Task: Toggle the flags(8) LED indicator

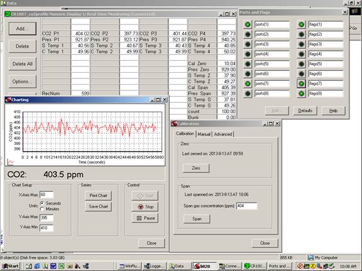Action: 301,93
